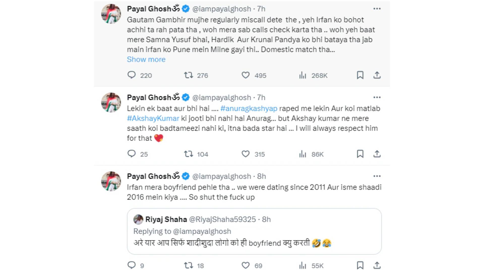
Task: Like the tweet with 495 likes
Action: coord(246,75)
